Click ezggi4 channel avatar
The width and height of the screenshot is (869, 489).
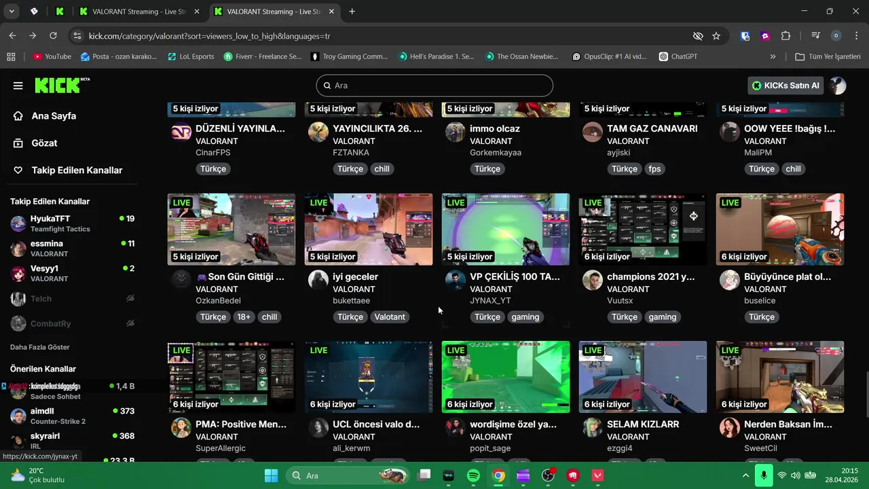[x=592, y=427]
